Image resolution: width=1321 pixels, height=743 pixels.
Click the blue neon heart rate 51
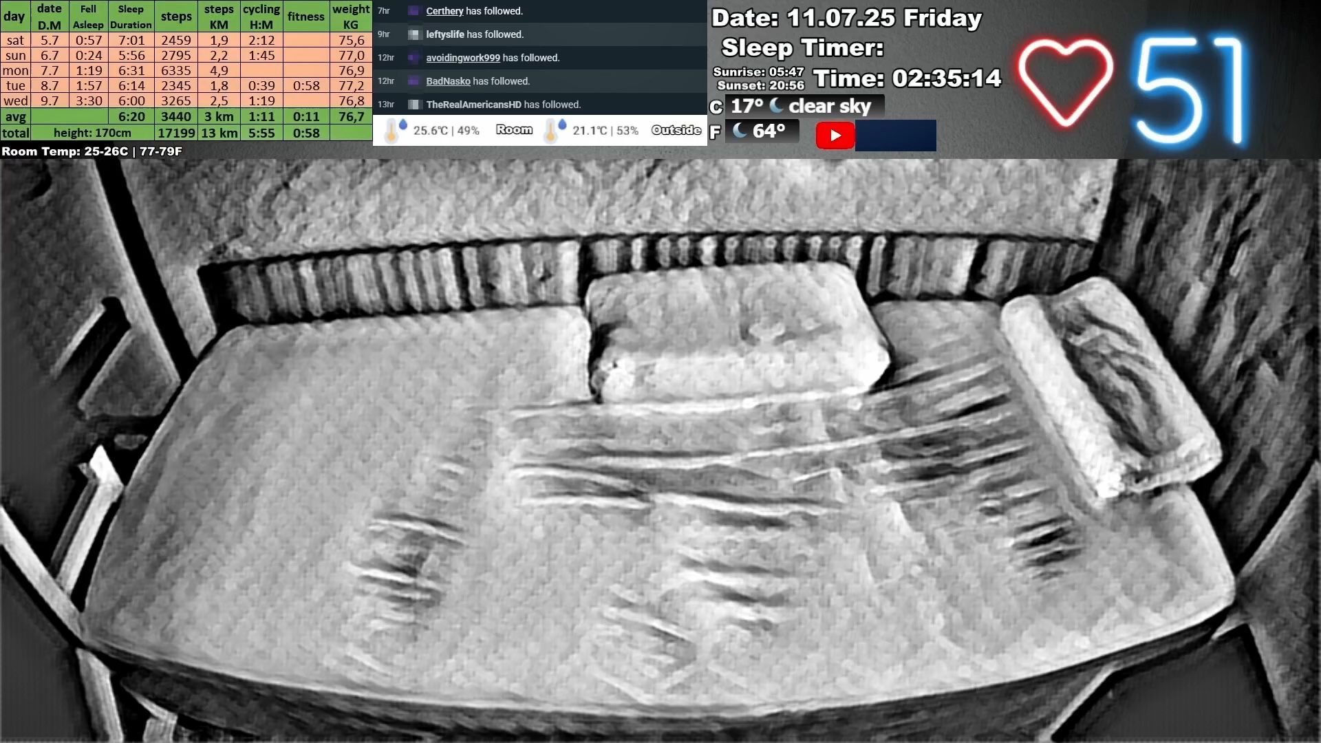pos(1191,89)
